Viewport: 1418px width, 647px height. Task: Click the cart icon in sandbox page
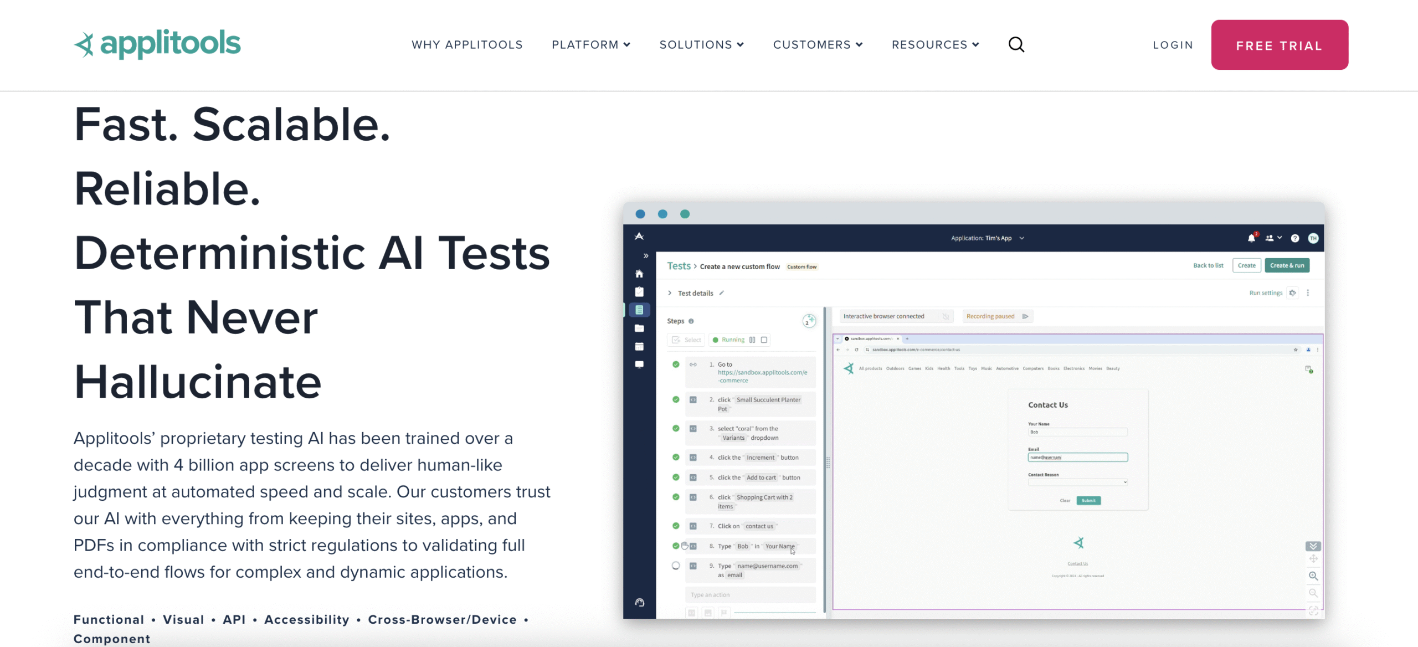[1309, 369]
